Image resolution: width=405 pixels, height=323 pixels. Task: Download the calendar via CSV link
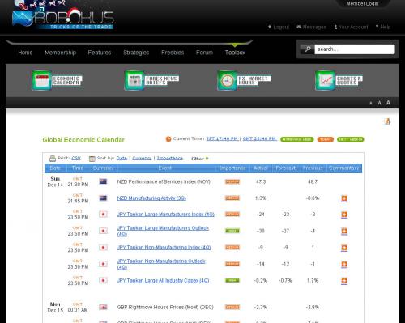click(76, 158)
